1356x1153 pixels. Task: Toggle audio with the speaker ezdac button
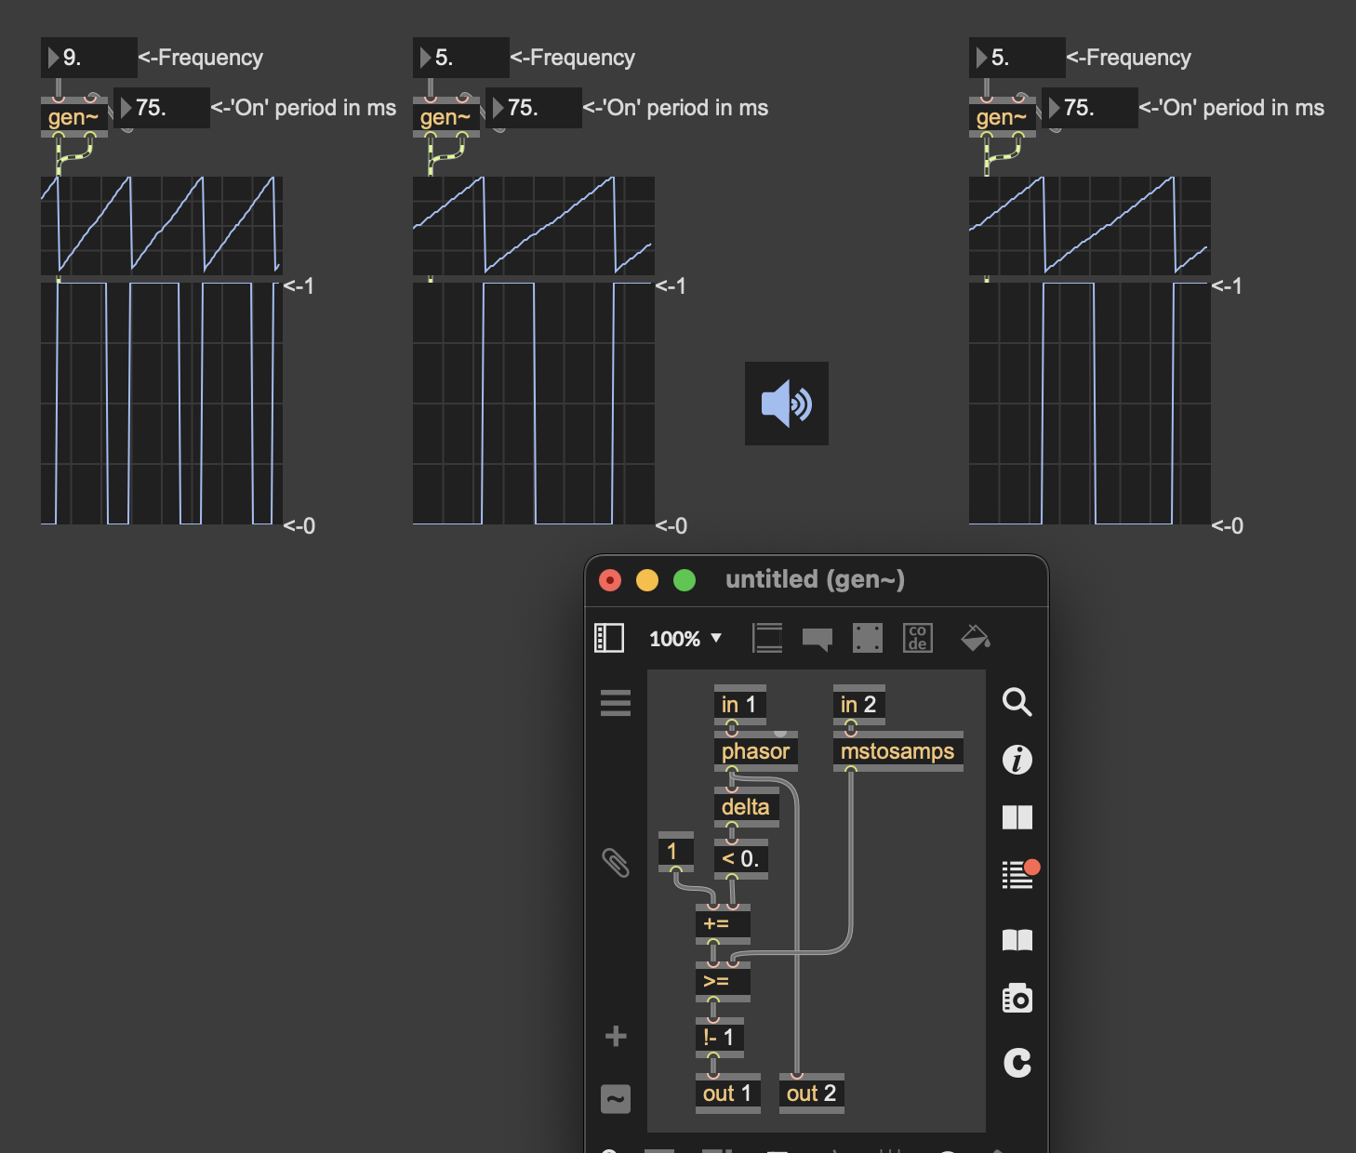coord(786,404)
